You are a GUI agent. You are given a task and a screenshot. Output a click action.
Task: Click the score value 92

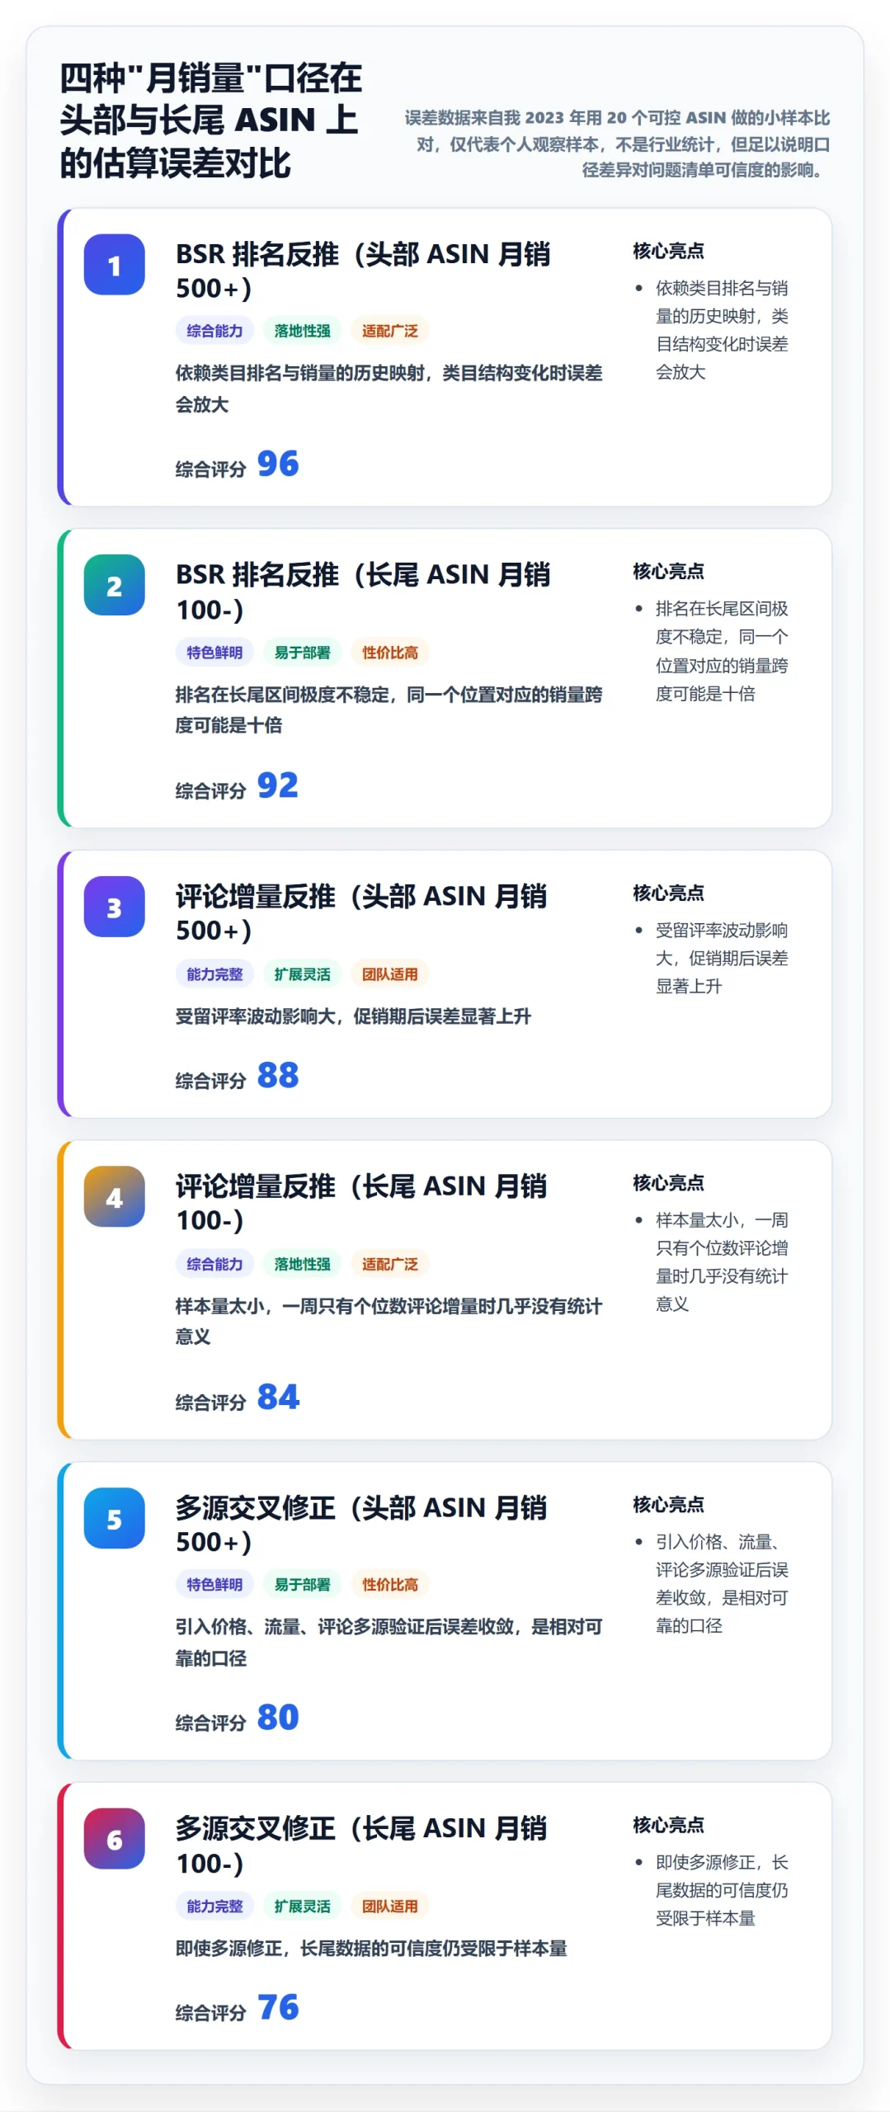[x=278, y=785]
